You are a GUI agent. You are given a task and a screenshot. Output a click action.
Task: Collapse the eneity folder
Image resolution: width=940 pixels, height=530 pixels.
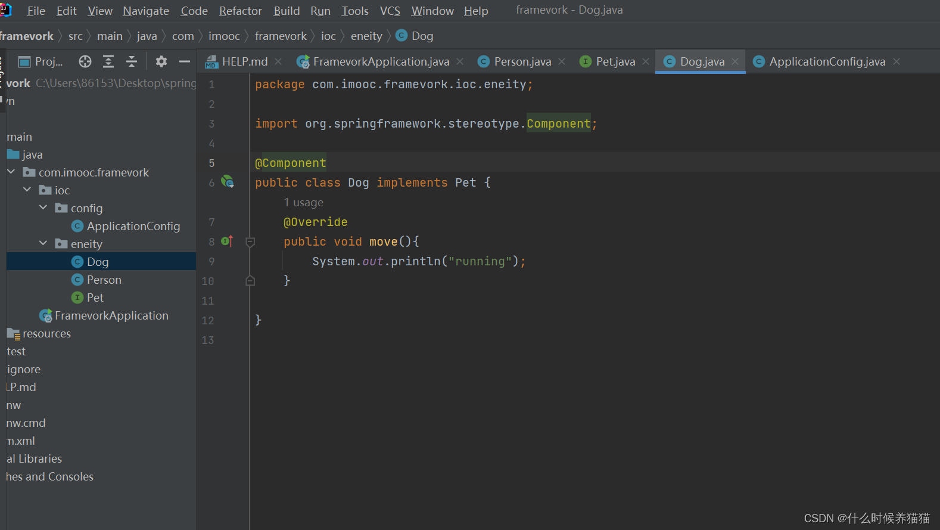click(43, 243)
